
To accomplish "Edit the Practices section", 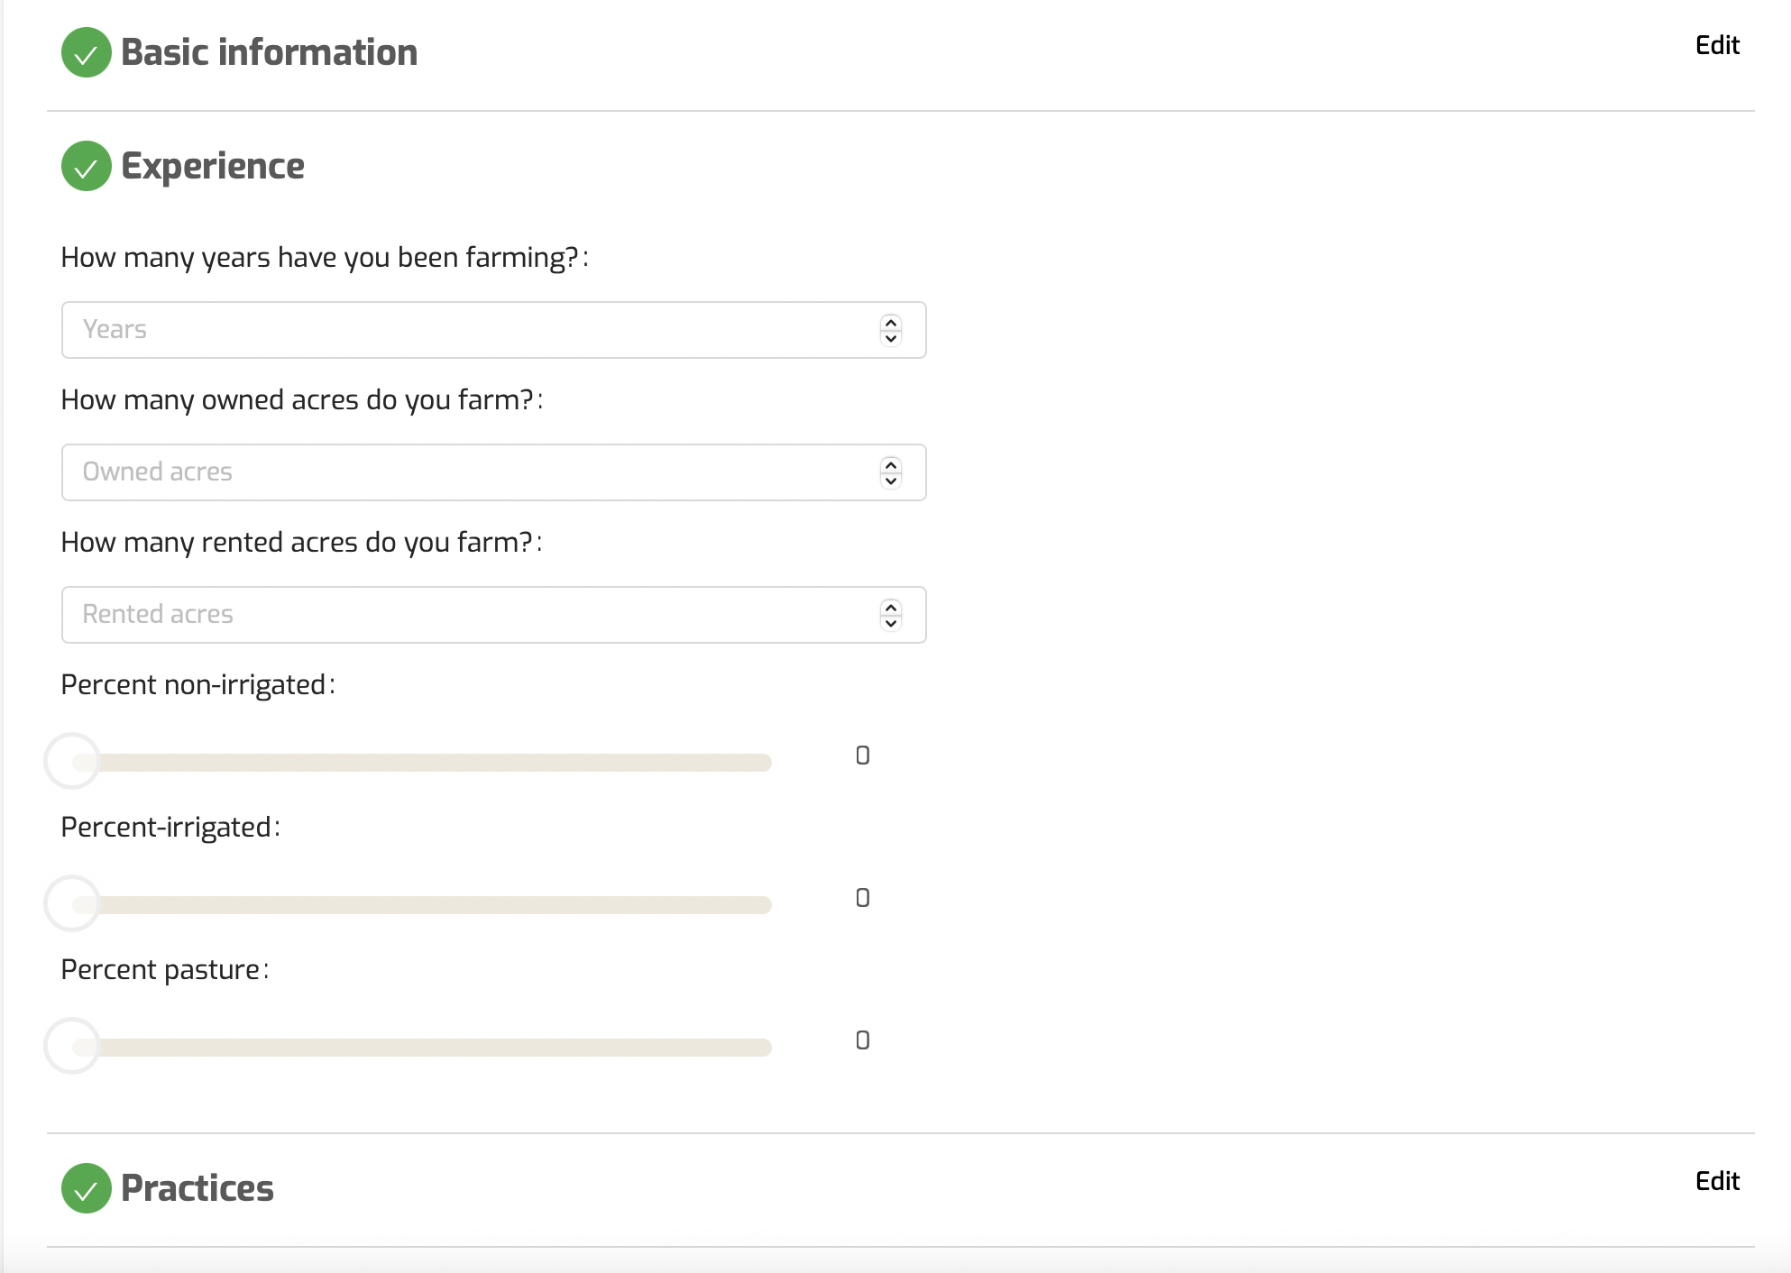I will tap(1717, 1181).
